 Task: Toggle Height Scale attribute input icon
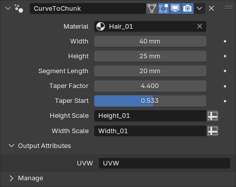pyautogui.click(x=212, y=116)
